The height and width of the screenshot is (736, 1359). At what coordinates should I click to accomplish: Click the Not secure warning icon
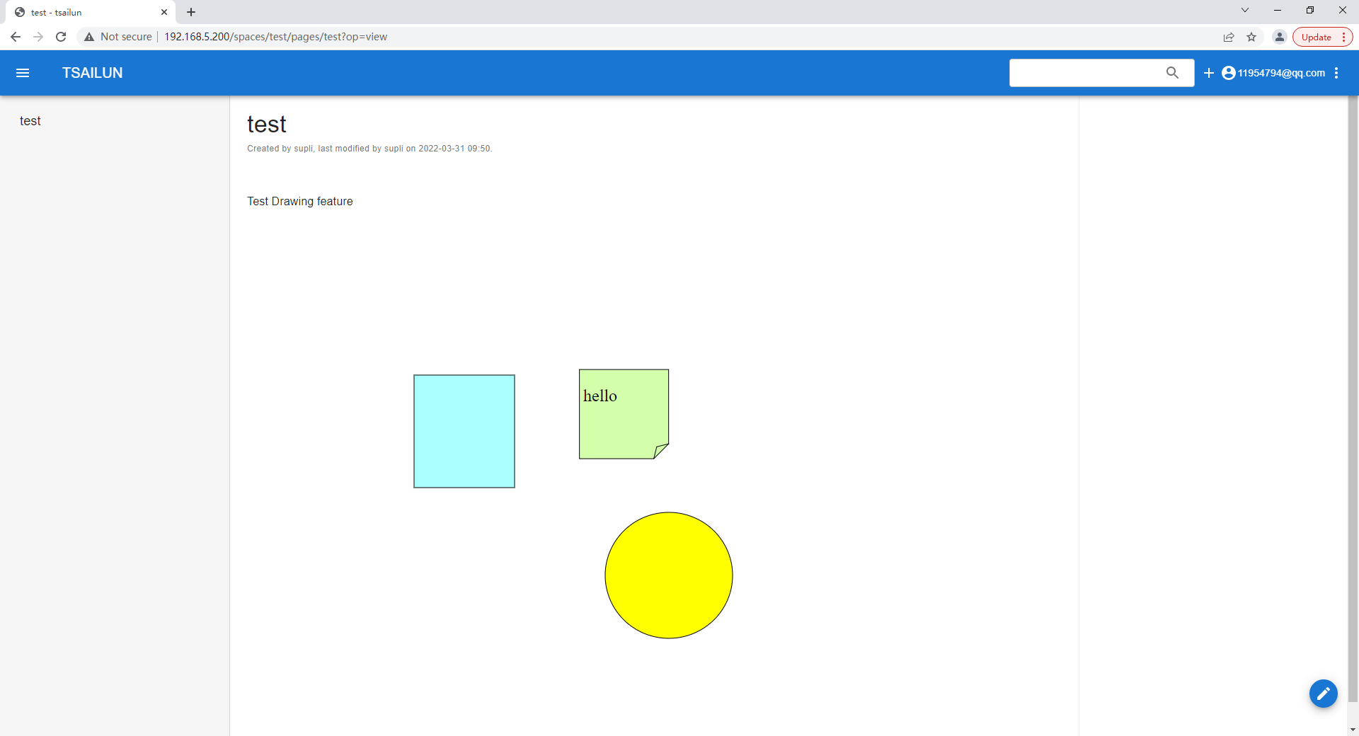pos(89,37)
